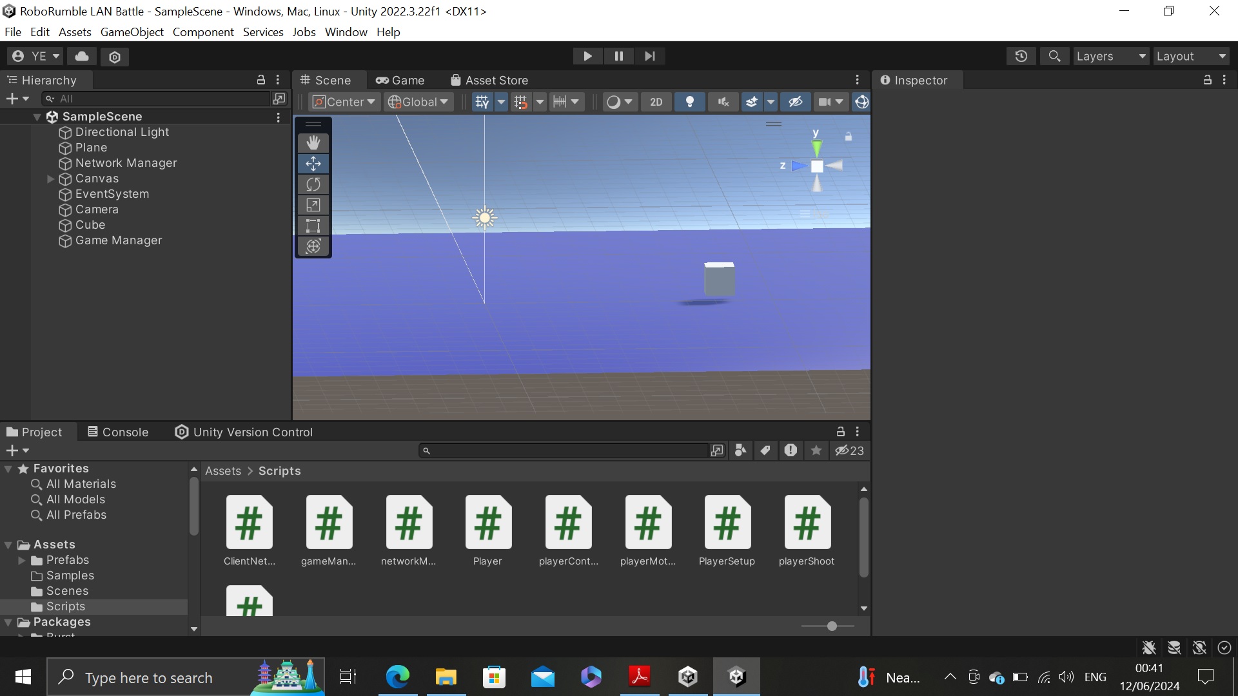This screenshot has height=696, width=1238.
Task: Select the Rect tool
Action: tap(313, 226)
